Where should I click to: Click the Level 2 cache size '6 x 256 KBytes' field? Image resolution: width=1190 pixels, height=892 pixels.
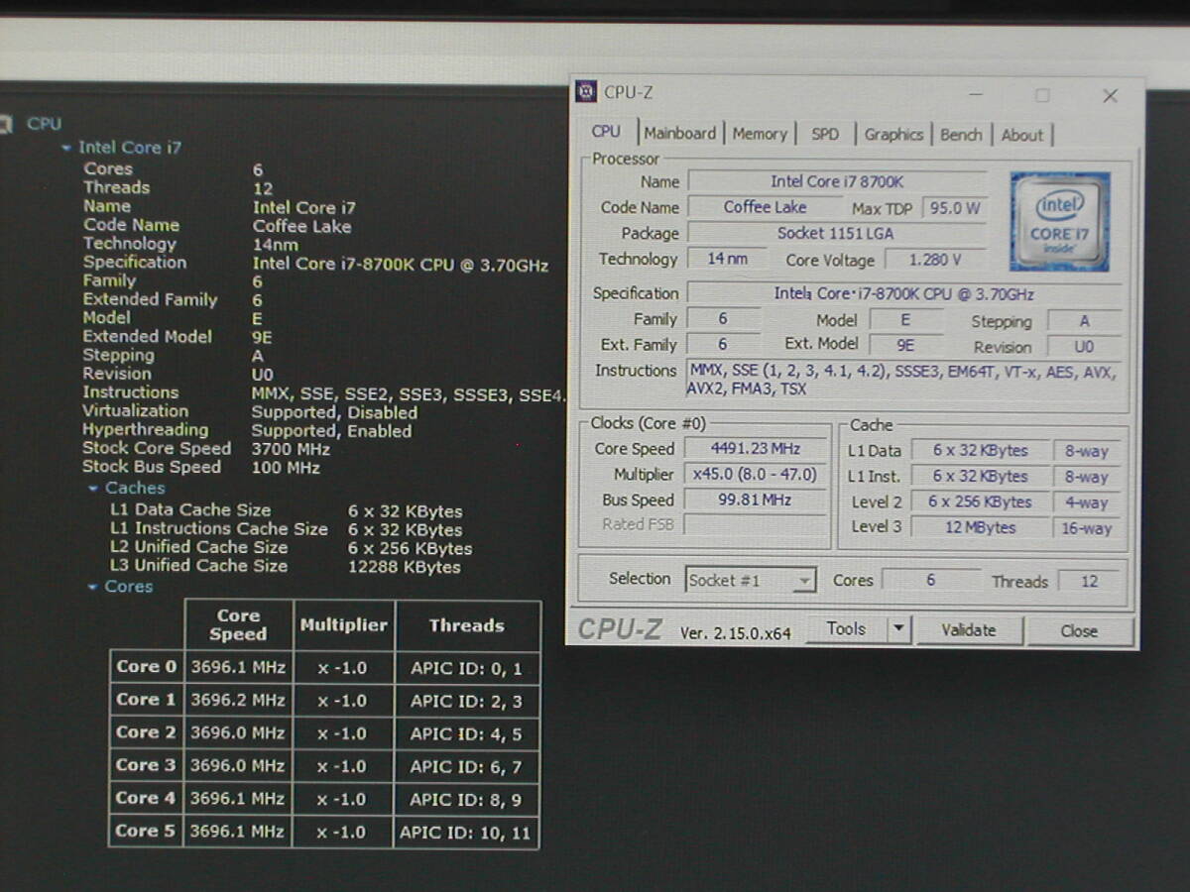pyautogui.click(x=980, y=502)
